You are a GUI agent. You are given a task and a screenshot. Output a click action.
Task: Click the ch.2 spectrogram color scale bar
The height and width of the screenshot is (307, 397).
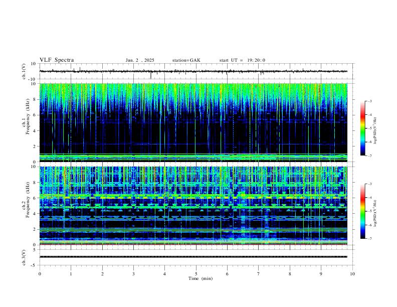(363, 211)
